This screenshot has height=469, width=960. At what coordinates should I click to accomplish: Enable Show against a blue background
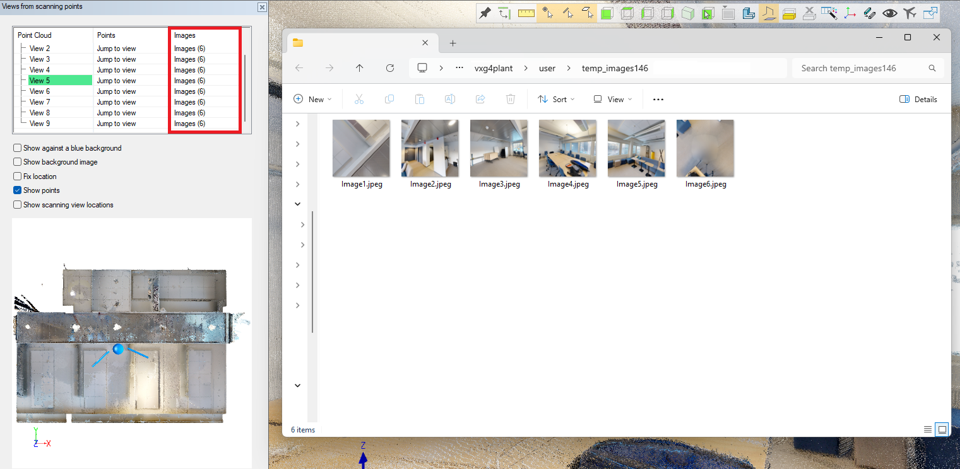click(x=18, y=148)
